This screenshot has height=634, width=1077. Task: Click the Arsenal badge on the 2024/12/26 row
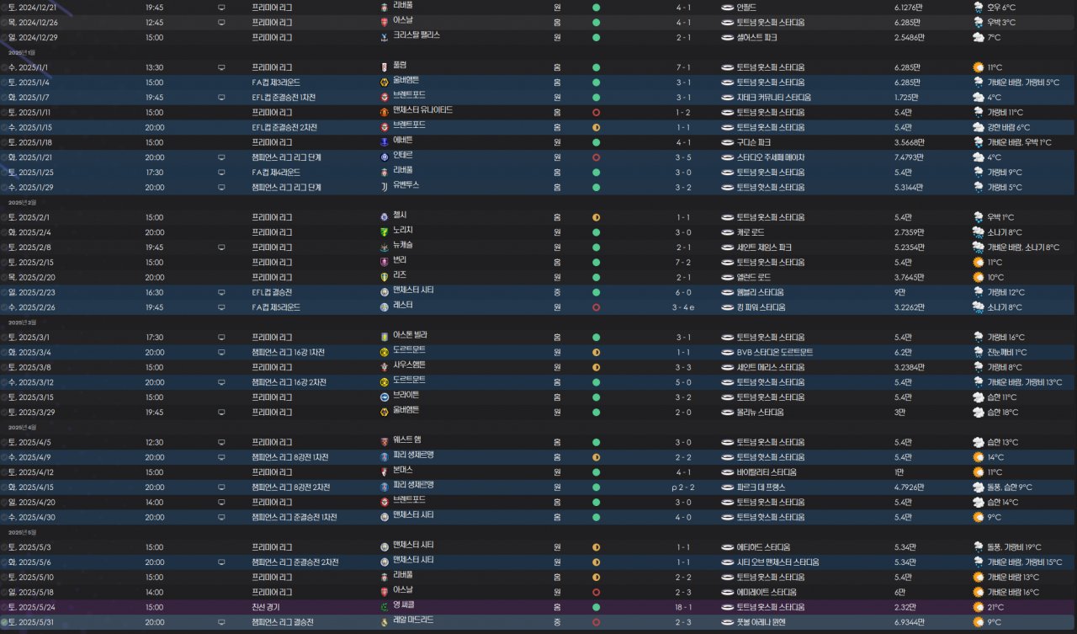coord(385,21)
